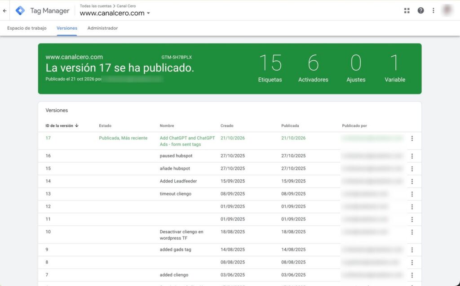The height and width of the screenshot is (286, 460).
Task: Select the 'timeout cliengo' version name
Action: pyautogui.click(x=176, y=194)
